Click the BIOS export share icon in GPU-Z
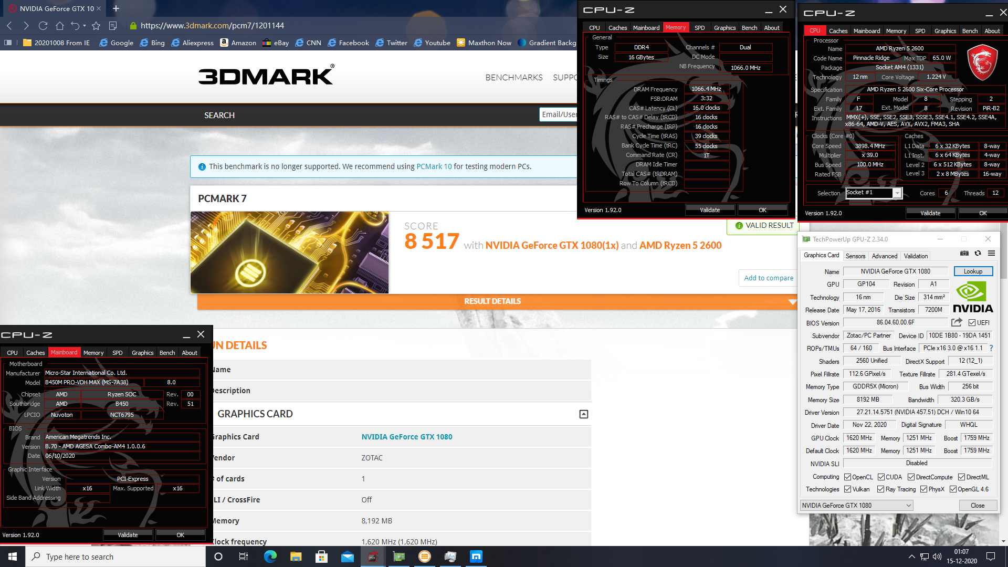Screen dimensions: 1008x567 tap(957, 322)
